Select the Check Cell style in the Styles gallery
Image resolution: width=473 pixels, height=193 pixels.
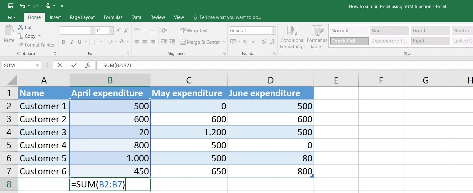(348, 41)
